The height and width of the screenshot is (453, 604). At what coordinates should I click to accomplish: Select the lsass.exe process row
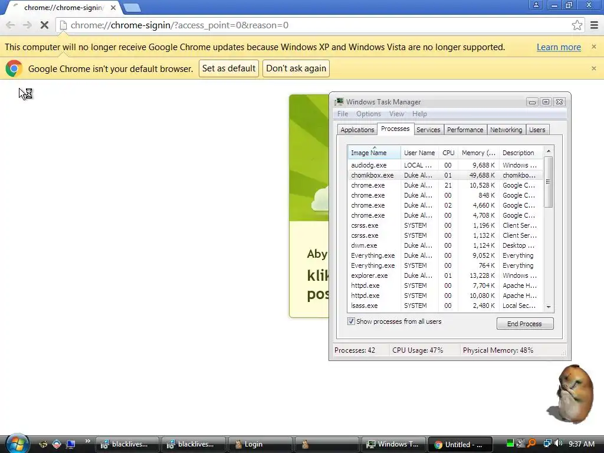point(445,306)
